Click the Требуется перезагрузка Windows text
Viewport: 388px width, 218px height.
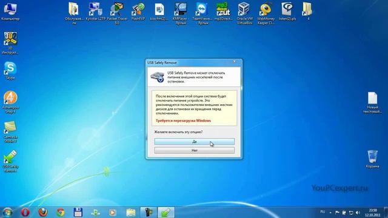(x=183, y=121)
